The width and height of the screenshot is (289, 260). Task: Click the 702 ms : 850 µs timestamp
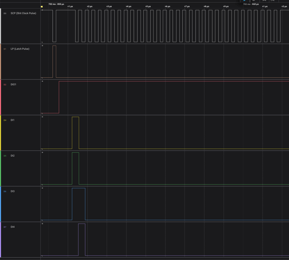56,4
